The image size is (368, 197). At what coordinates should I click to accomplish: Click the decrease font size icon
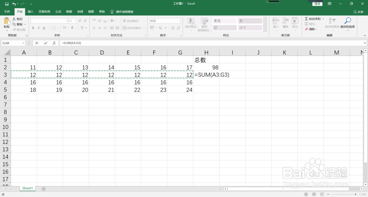click(x=85, y=21)
